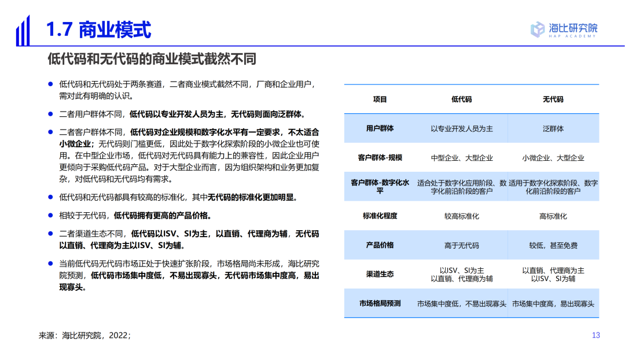Click the blue bar-chart icon beside title
Screen dimensions: 625x351
(23, 30)
